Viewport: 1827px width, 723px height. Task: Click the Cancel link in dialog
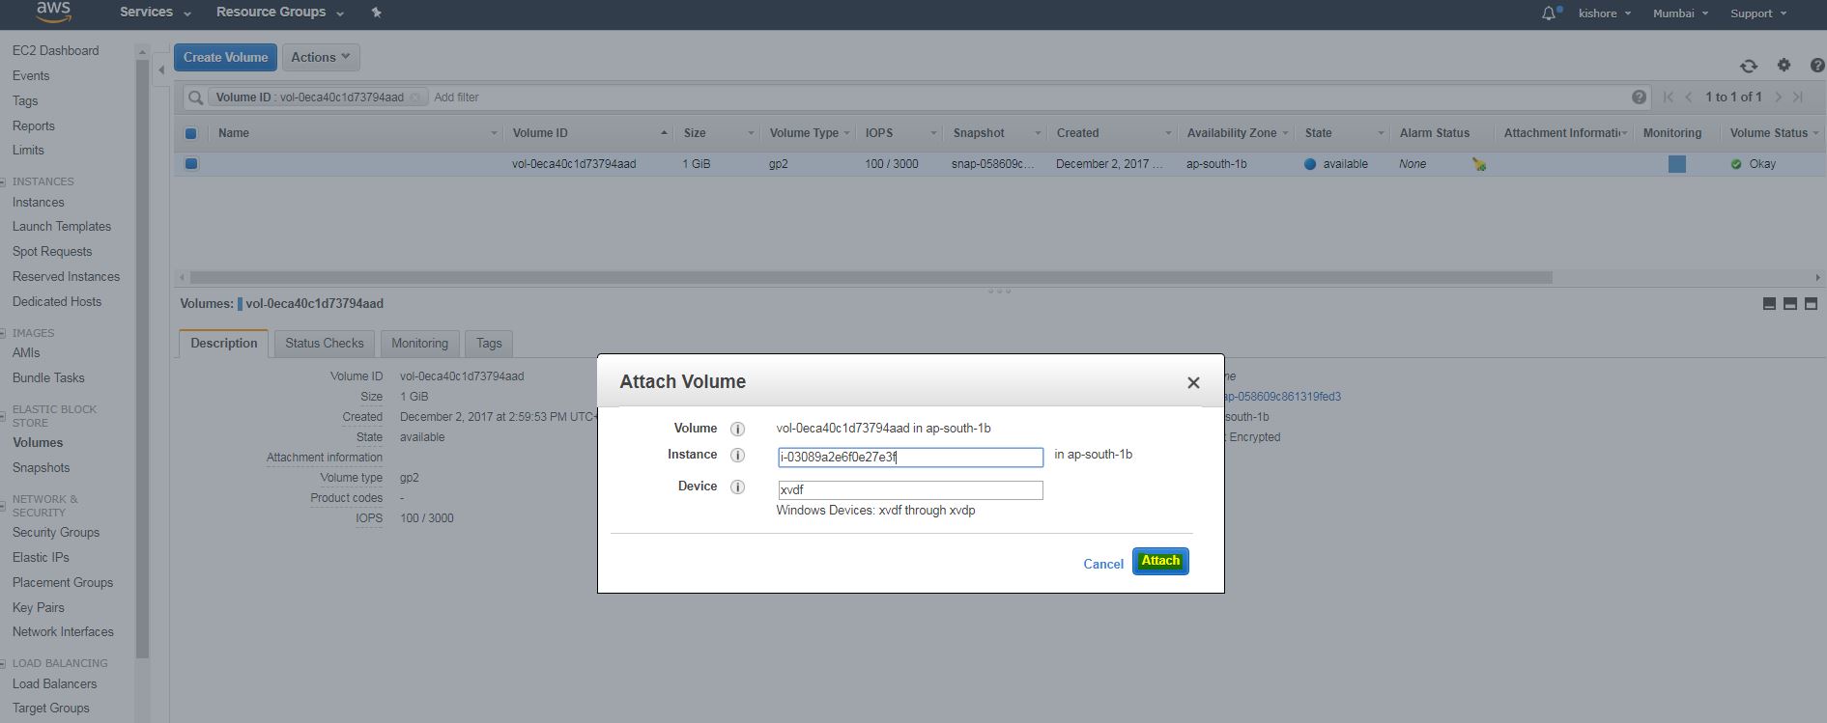pyautogui.click(x=1102, y=564)
